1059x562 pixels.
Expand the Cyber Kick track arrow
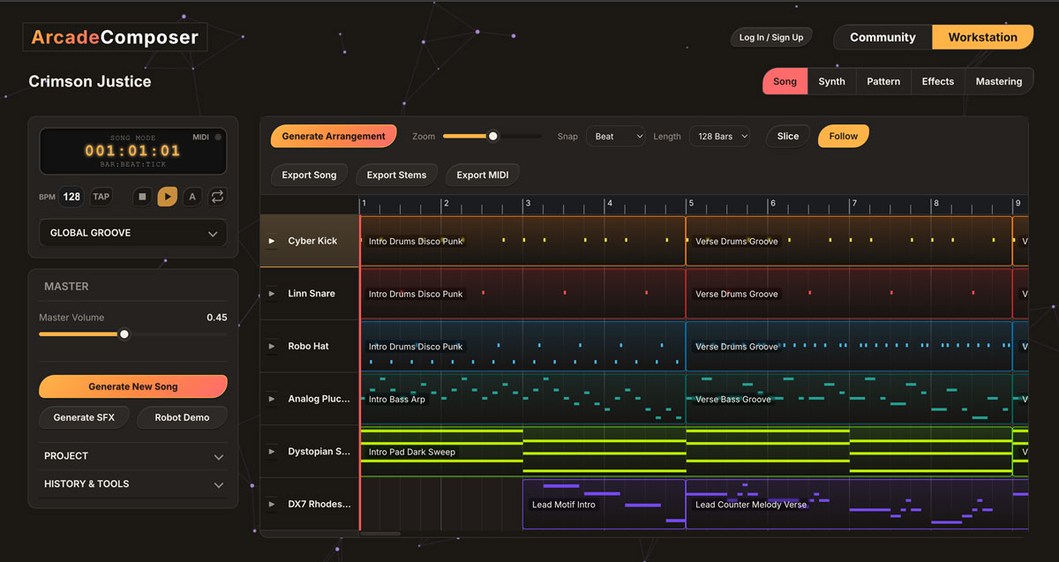pos(272,241)
